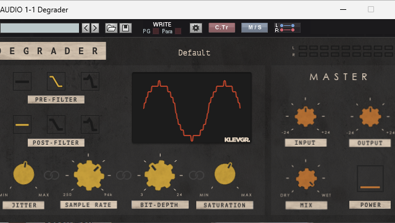Click the DEGRADER logo plate
This screenshot has height=223, width=395.
tap(53, 51)
